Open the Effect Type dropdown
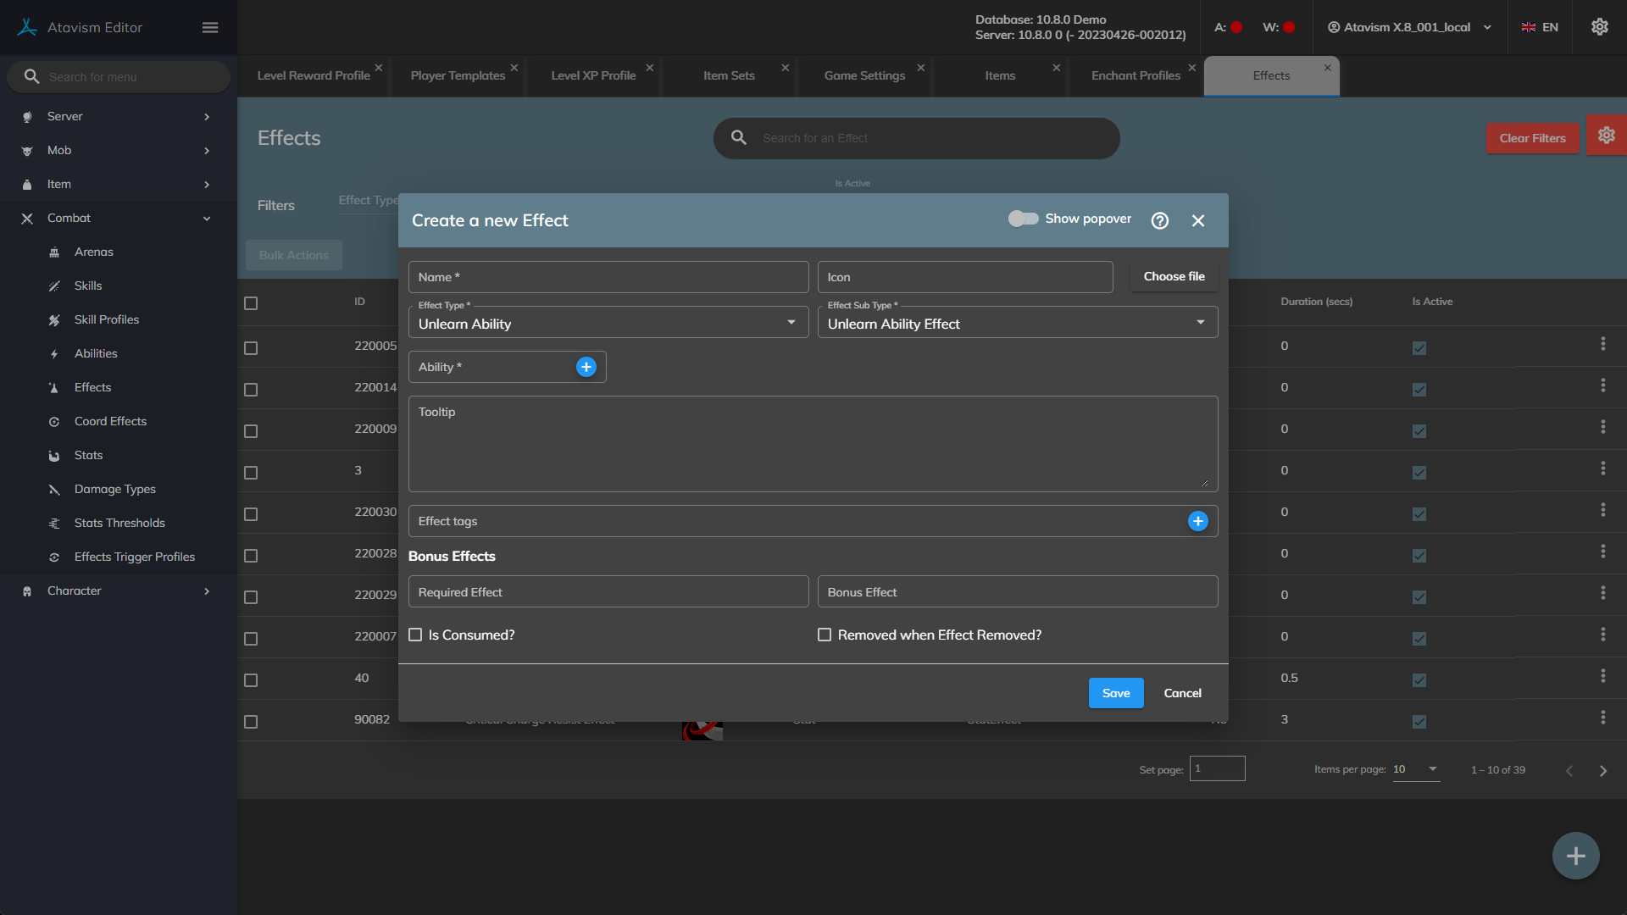 pos(608,324)
